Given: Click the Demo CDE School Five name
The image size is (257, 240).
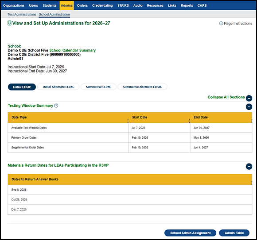Looking at the screenshot, I should point(28,50).
